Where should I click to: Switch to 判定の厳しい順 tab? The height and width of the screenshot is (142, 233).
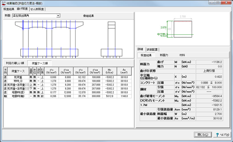(x=15, y=63)
